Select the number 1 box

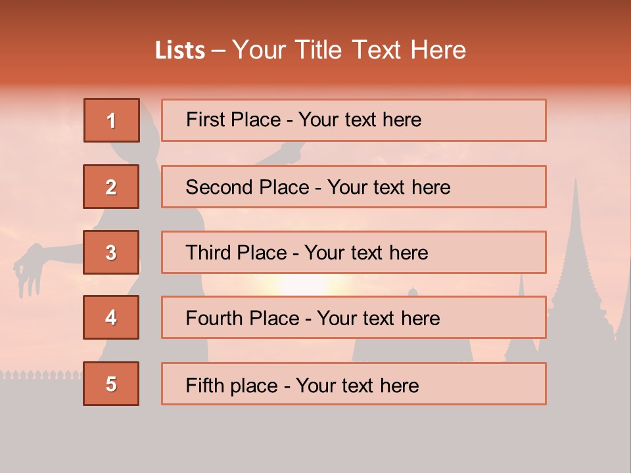pos(112,120)
